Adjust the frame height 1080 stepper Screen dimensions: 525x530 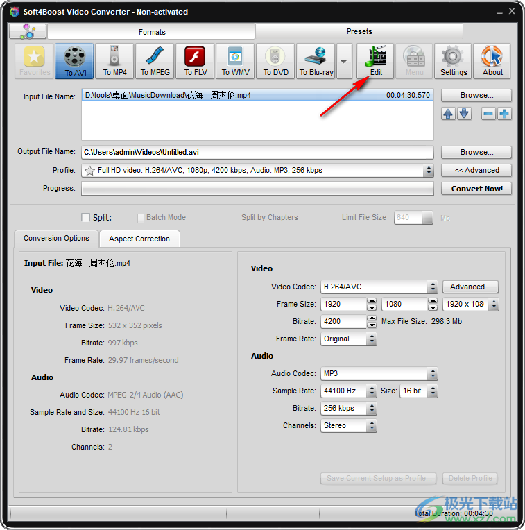[x=433, y=305]
